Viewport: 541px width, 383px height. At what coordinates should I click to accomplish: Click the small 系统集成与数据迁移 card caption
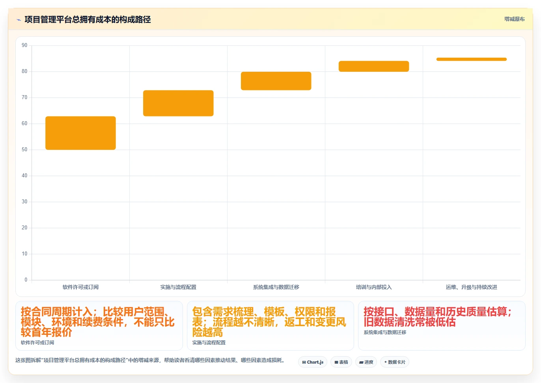[x=385, y=332]
